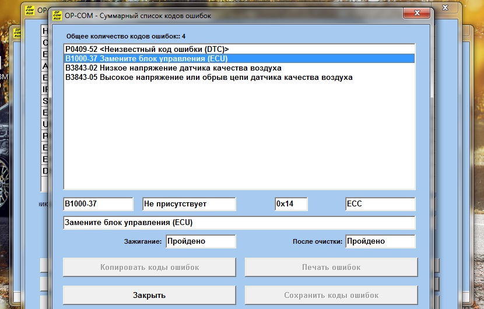
Task: Click the 0x14 value field
Action: tap(291, 204)
